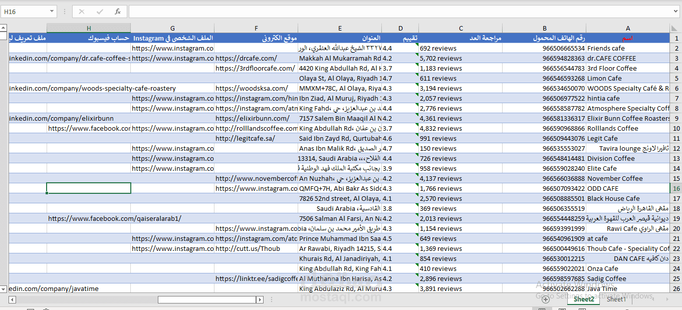Click the linkedin.com/company/javatime cell

point(28,288)
